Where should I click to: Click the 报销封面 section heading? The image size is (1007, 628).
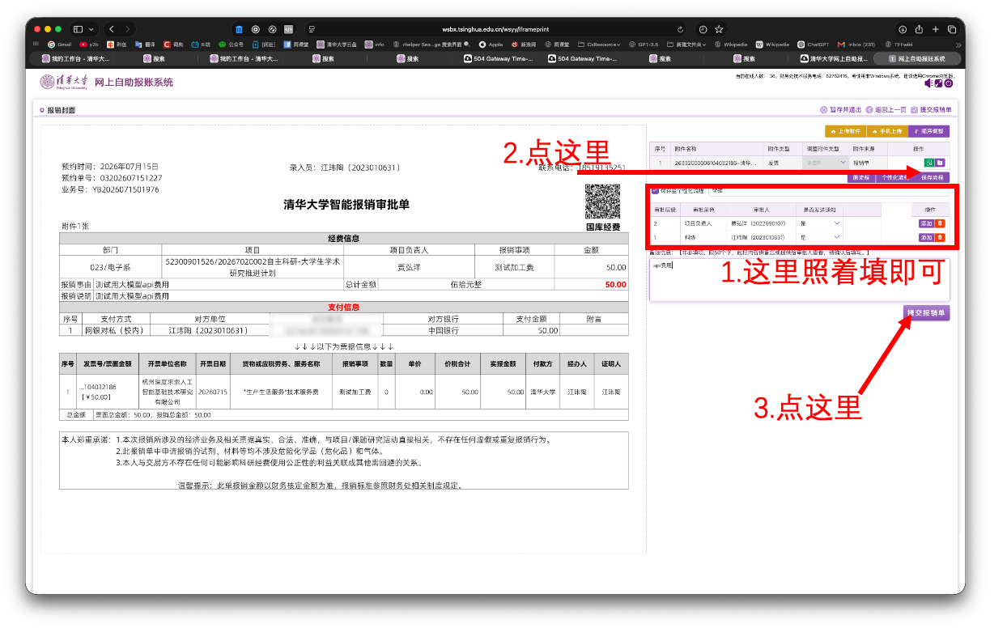coord(61,110)
